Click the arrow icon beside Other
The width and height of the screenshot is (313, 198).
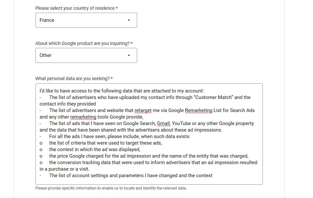pos(129,55)
